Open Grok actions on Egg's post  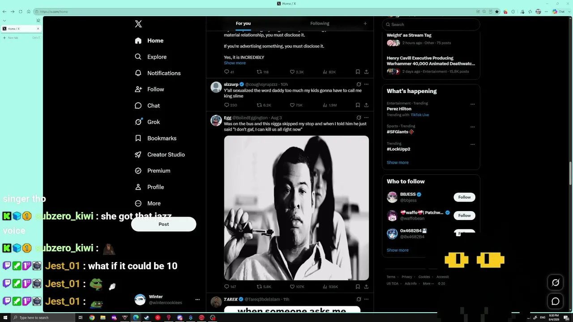tap(359, 118)
